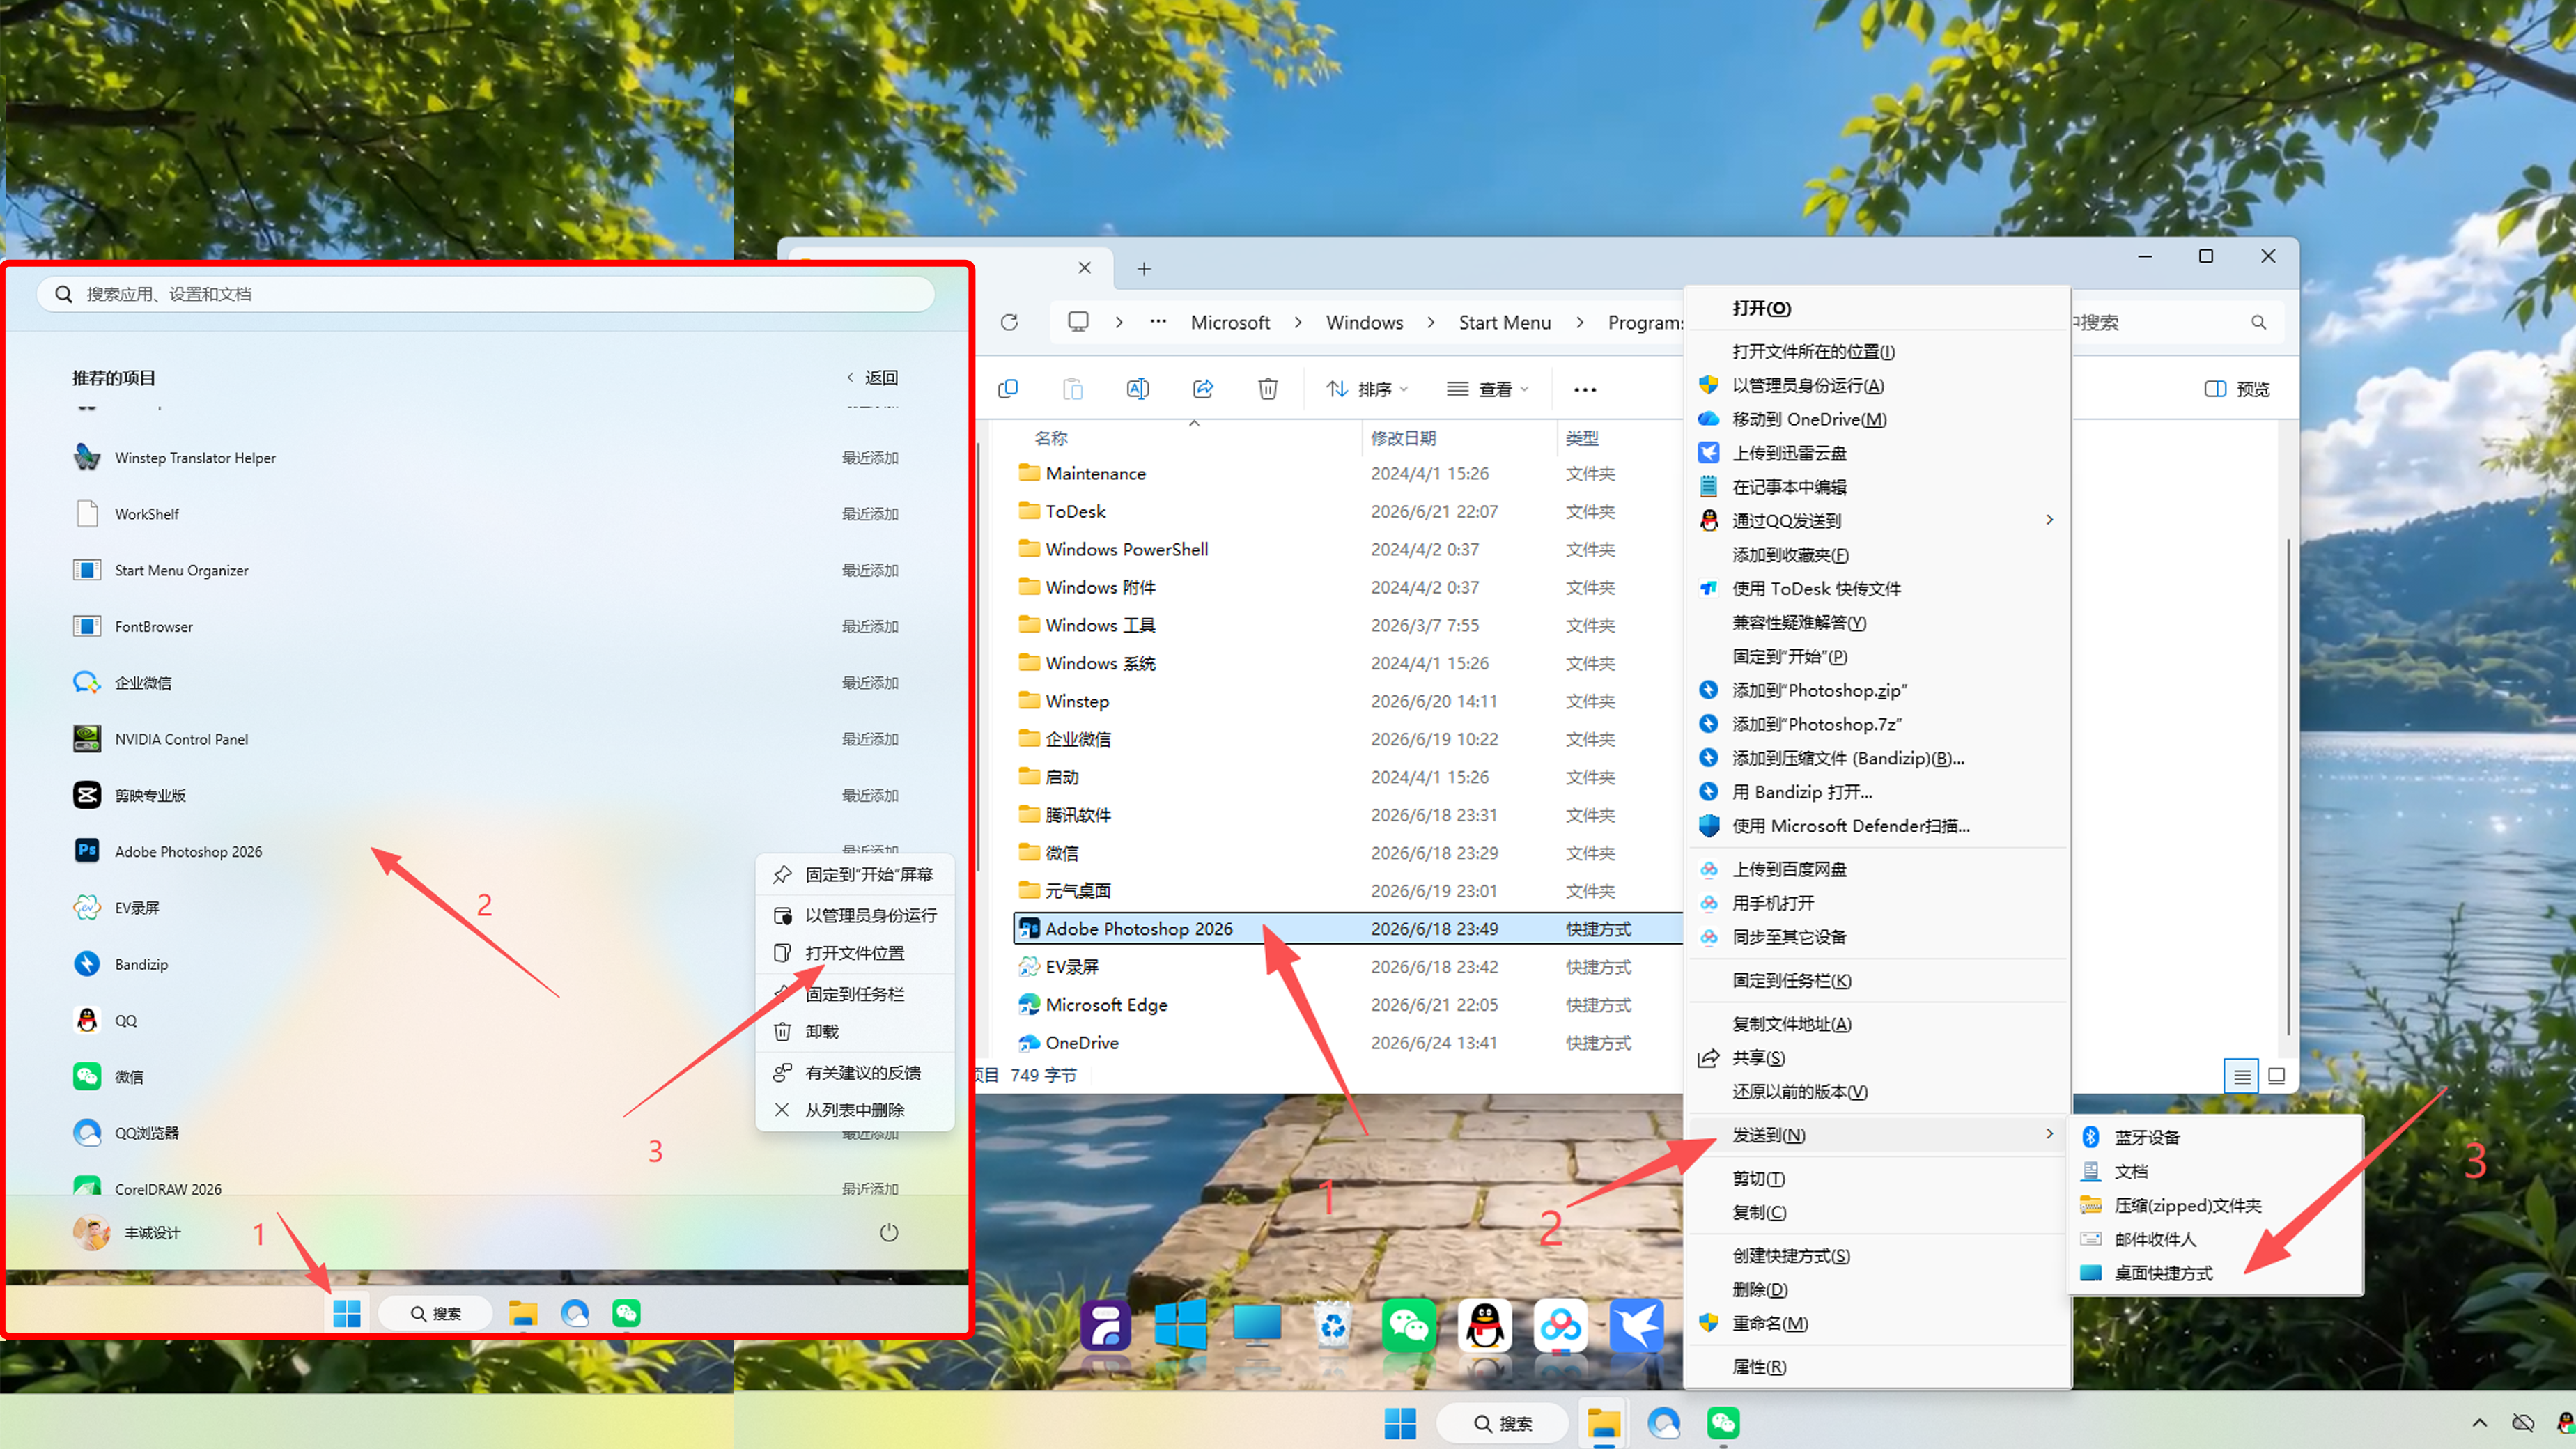Show hidden icons with the system tray chevron
The width and height of the screenshot is (2576, 1449).
(2480, 1423)
